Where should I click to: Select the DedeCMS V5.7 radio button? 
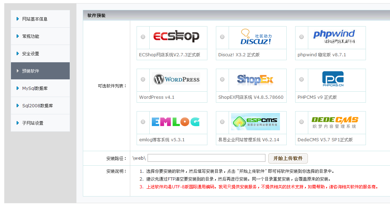(301, 122)
